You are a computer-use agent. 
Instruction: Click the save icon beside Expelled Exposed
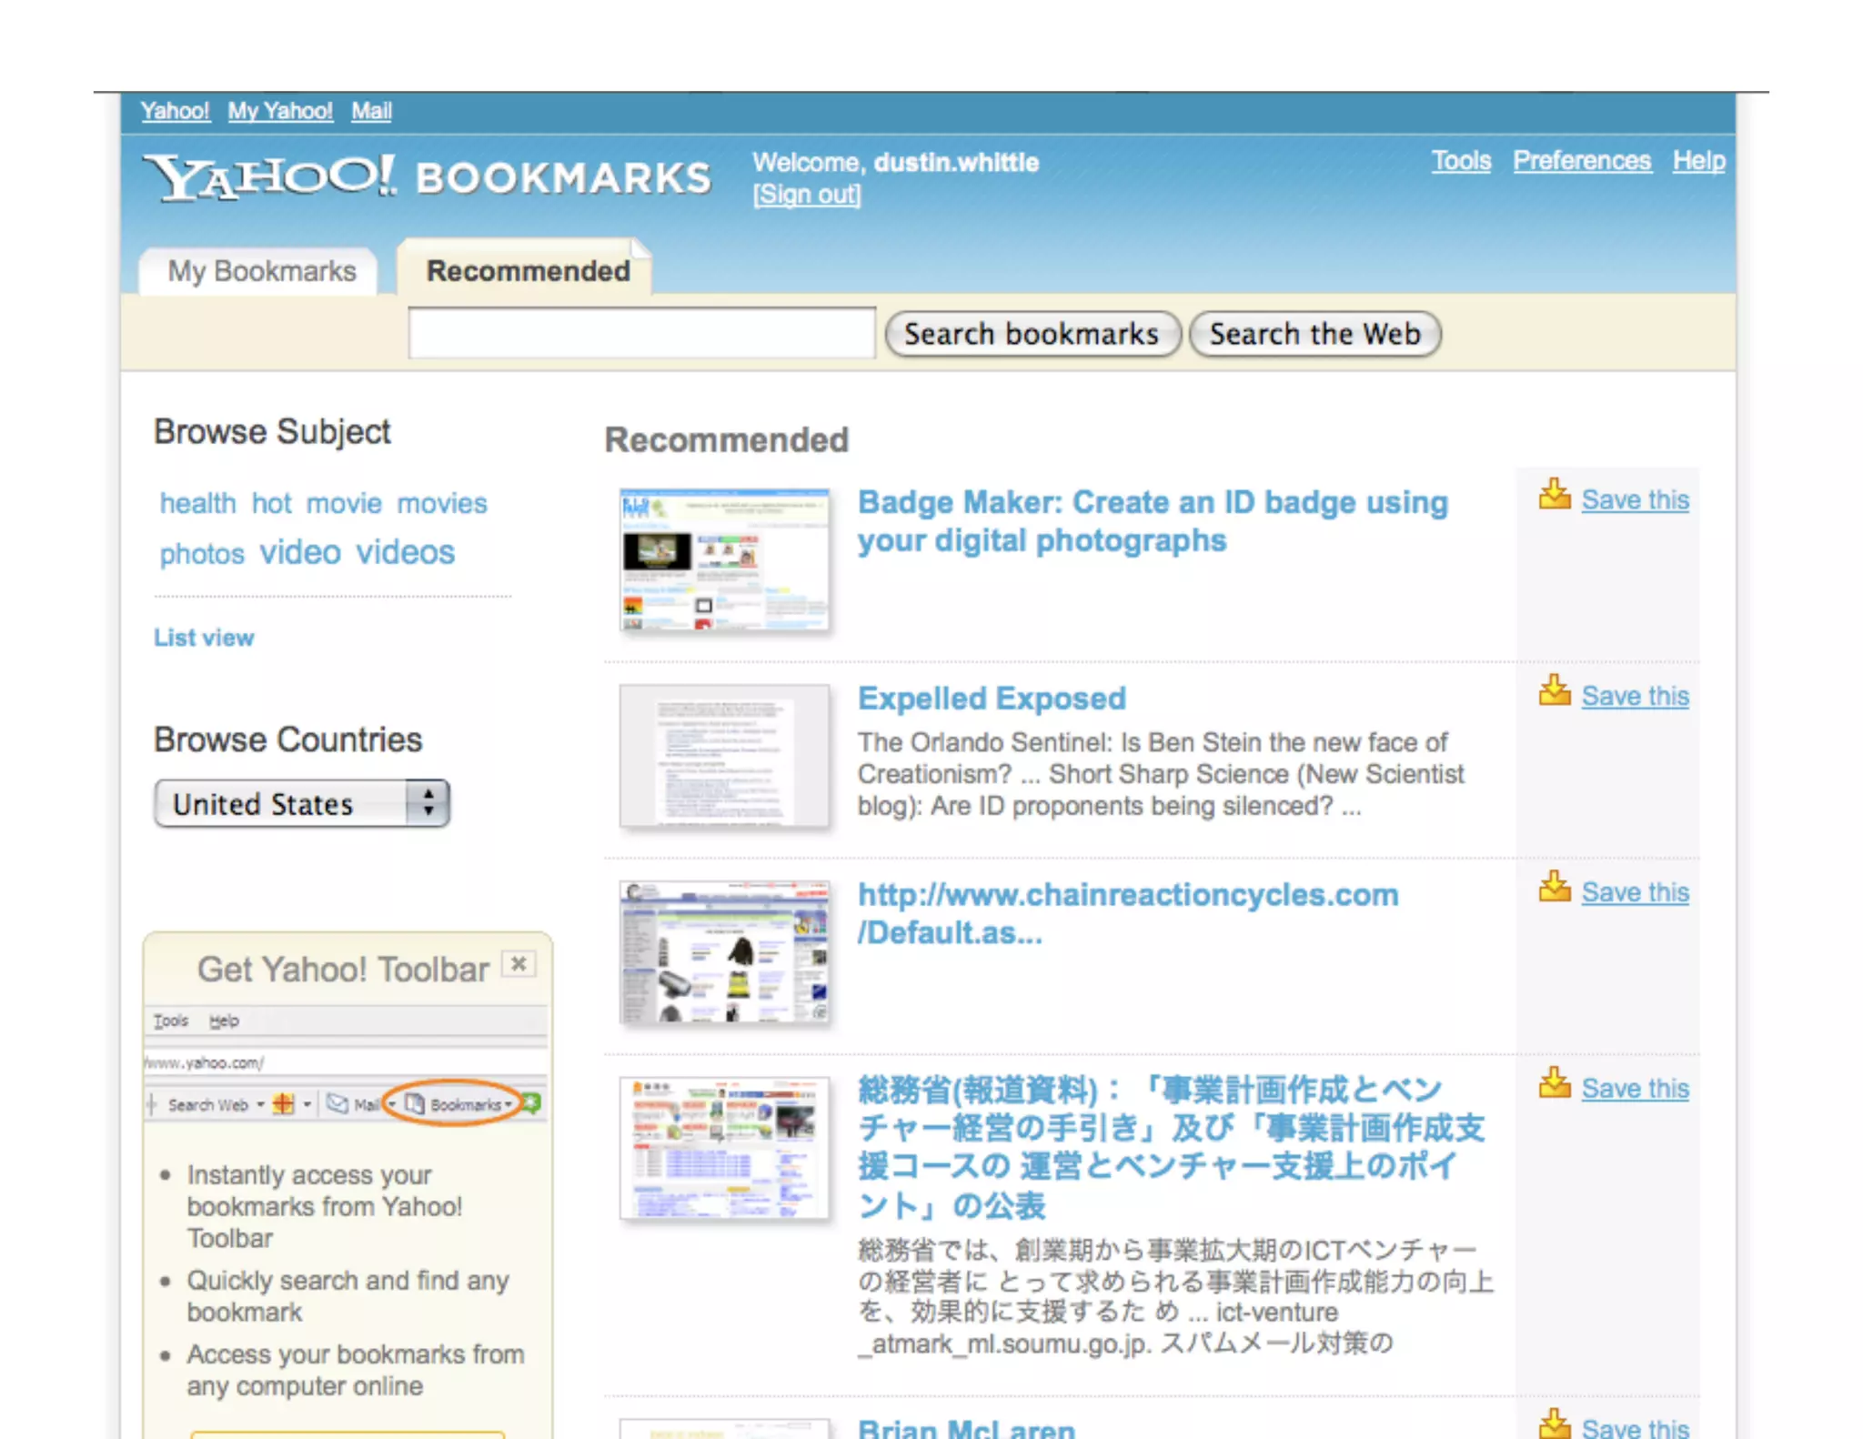pyautogui.click(x=1555, y=692)
